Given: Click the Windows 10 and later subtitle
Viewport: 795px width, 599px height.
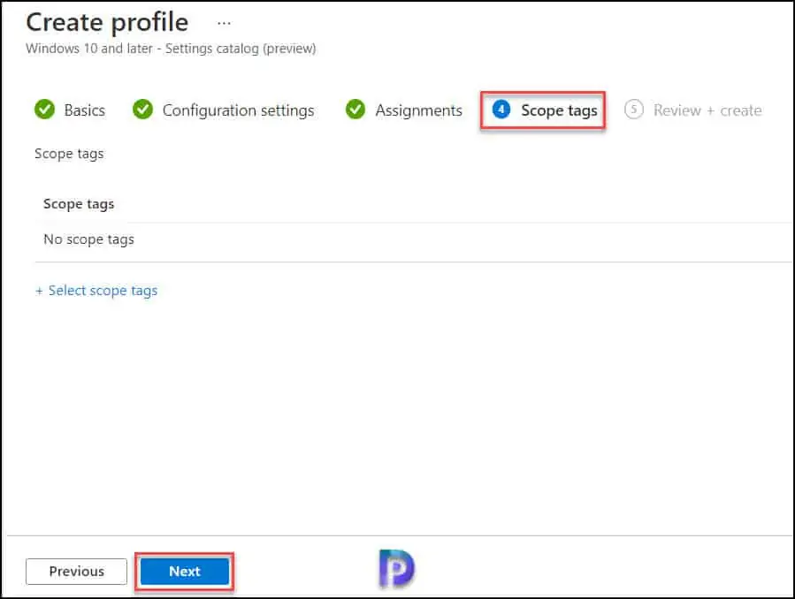Looking at the screenshot, I should pos(171,49).
